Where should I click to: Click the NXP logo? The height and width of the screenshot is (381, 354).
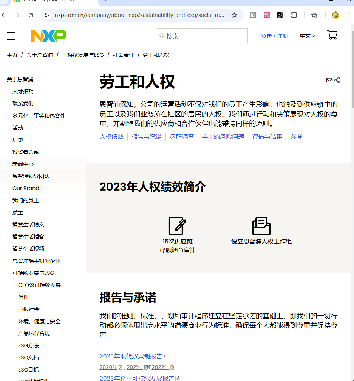[48, 36]
